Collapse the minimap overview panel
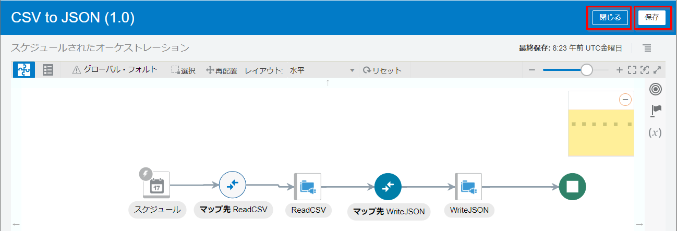 [x=625, y=100]
